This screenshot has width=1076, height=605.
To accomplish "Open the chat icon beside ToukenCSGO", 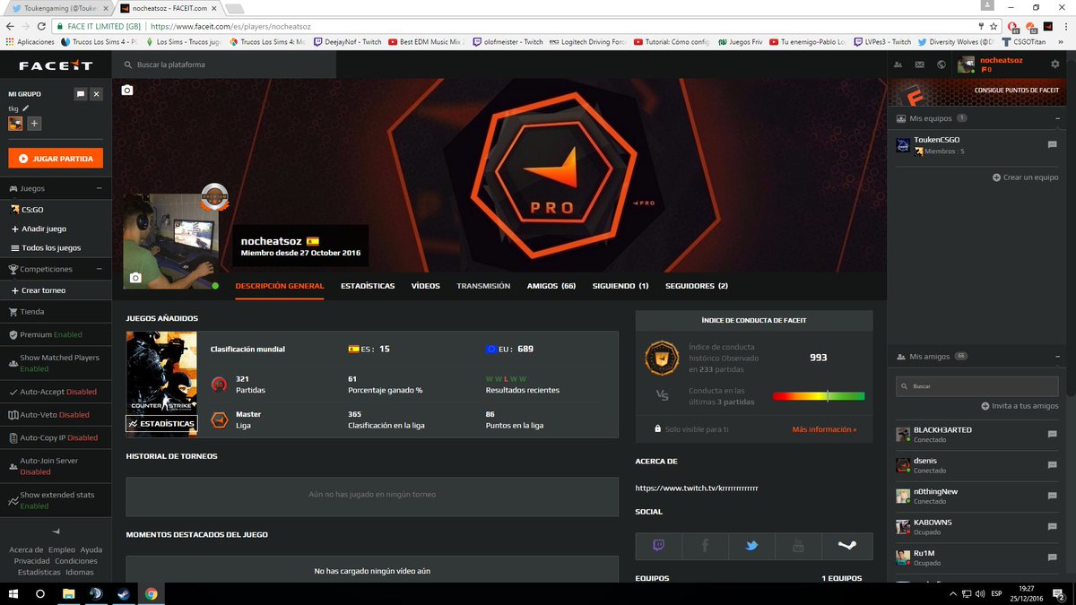I will [1052, 144].
